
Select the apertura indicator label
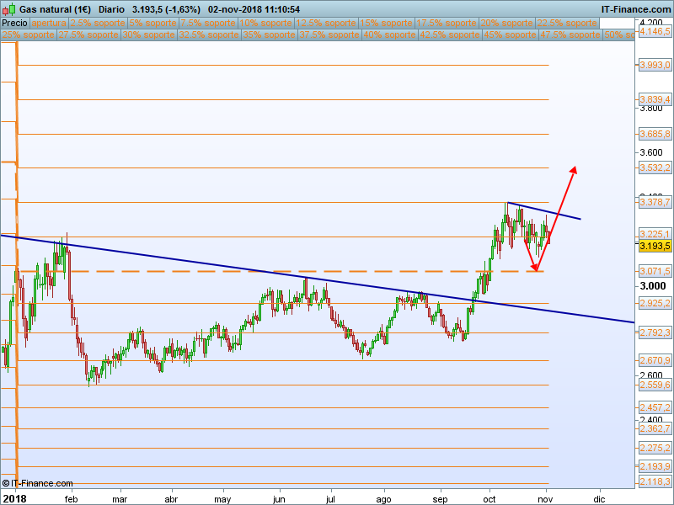[50, 24]
